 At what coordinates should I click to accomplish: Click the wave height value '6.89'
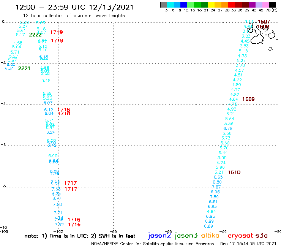point(208,226)
